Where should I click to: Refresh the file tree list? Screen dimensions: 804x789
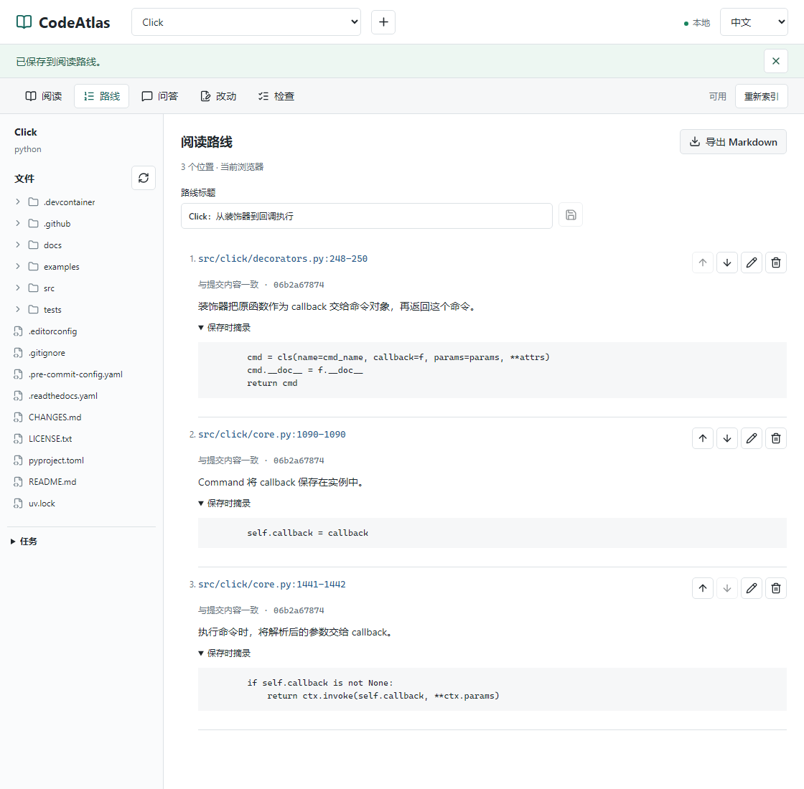click(144, 178)
